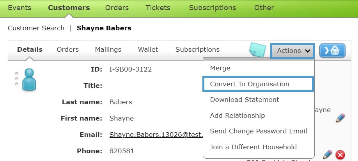Click the sticky note icon
The height and width of the screenshot is (161, 358).
click(x=258, y=50)
